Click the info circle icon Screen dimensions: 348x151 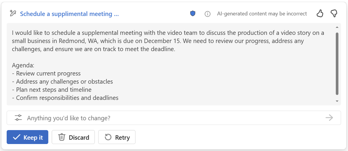207,14
